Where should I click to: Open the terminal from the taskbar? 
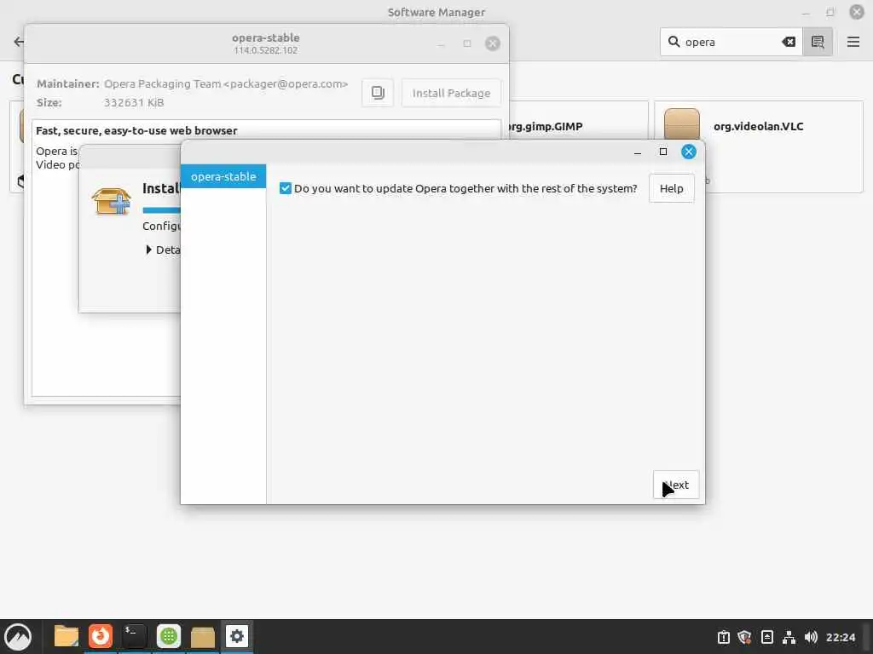(134, 636)
